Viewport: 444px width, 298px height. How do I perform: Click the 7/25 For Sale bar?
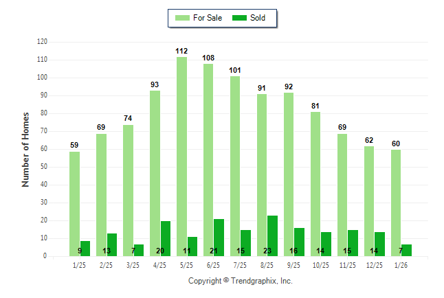(235, 166)
